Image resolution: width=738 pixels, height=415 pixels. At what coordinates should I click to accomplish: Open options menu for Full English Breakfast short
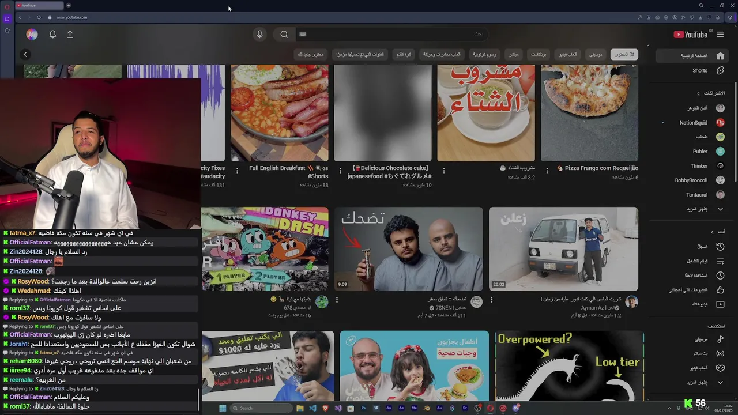237,171
